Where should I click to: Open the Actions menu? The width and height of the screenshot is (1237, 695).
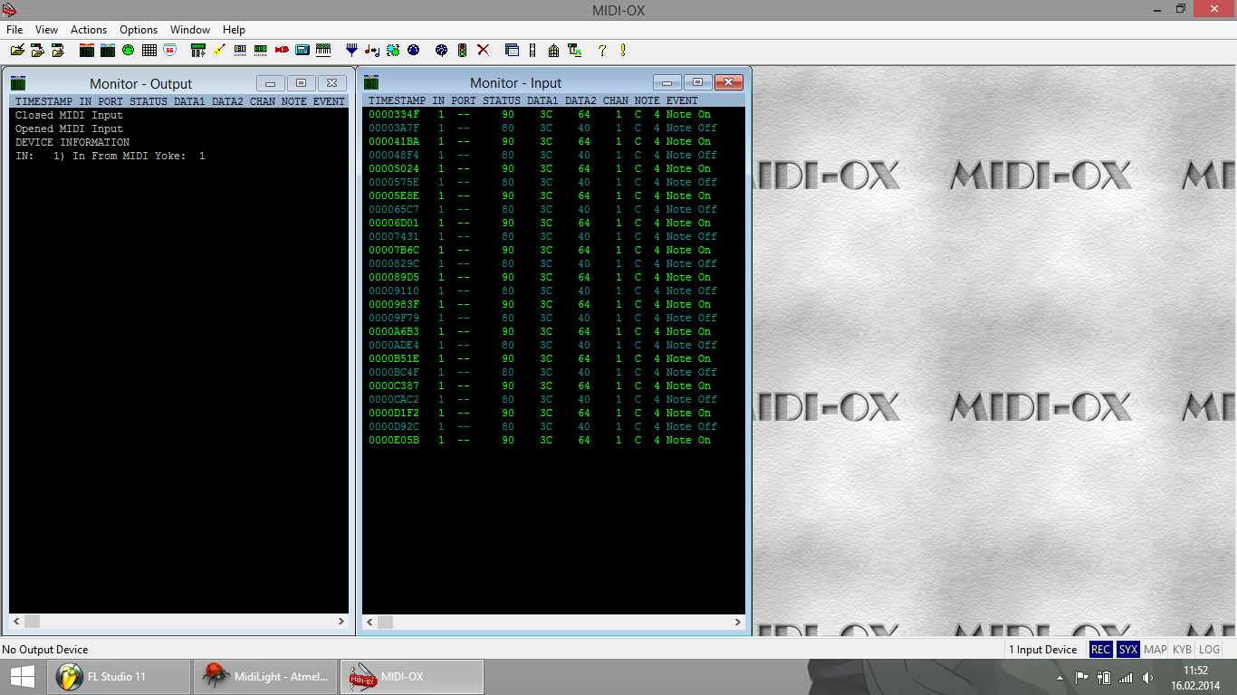[x=89, y=30]
